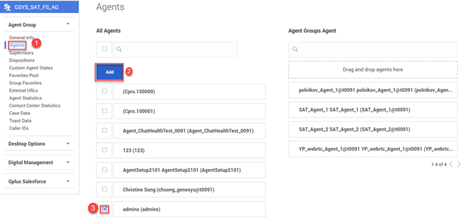Screen dimensions: 465x221
Task: Open the Supervisors sidebar item
Action: click(x=22, y=53)
